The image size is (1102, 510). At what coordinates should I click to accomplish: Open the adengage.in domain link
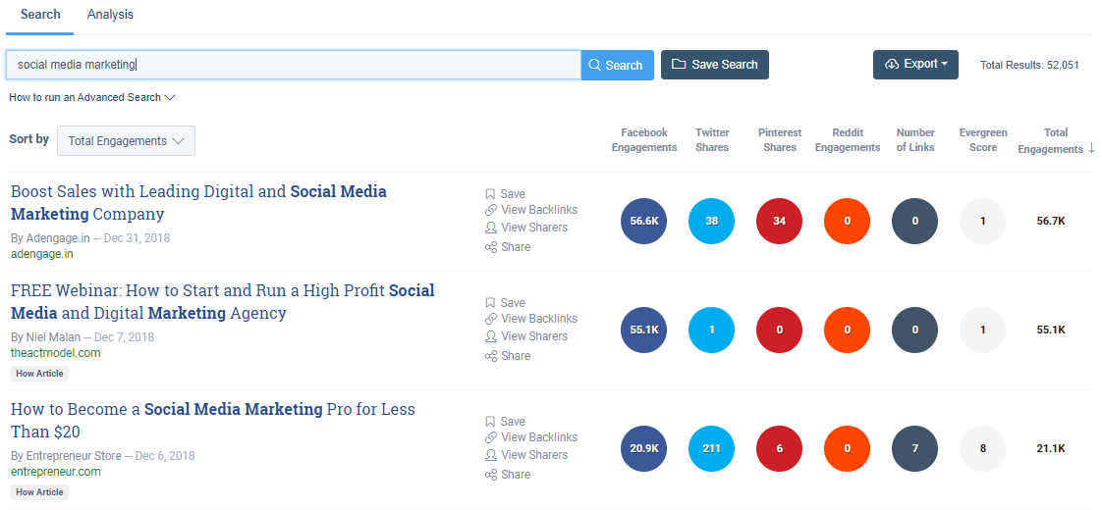point(42,254)
